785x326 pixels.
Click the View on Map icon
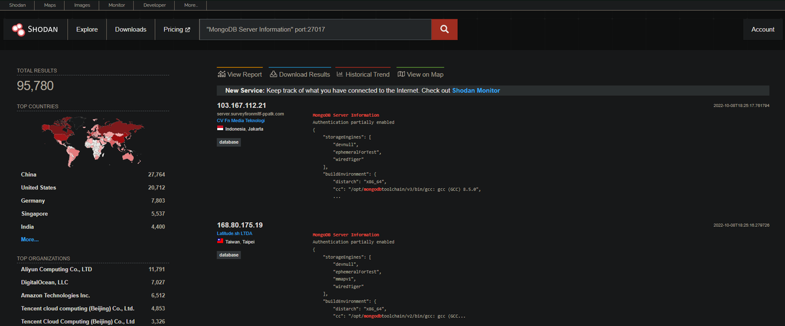(x=401, y=74)
